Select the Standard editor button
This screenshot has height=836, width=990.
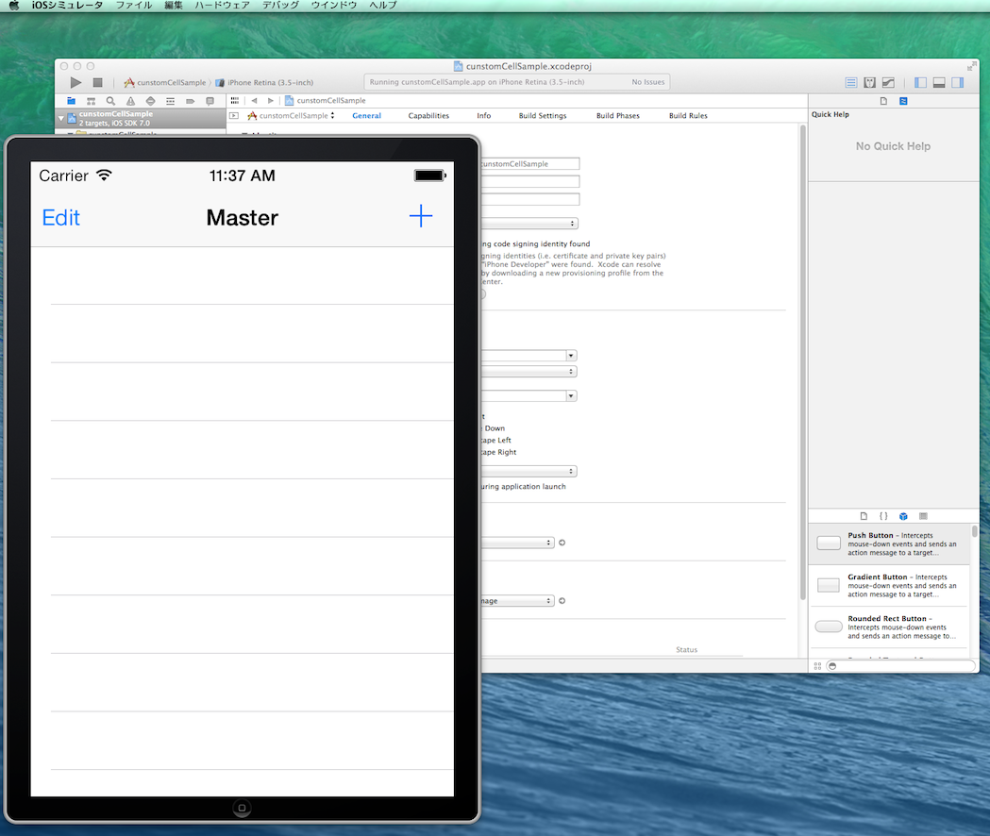click(851, 82)
